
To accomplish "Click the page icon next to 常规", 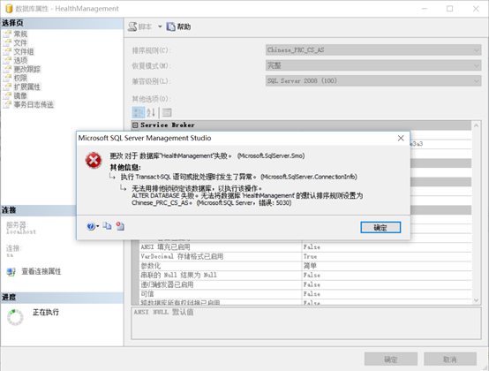I will click(7, 34).
